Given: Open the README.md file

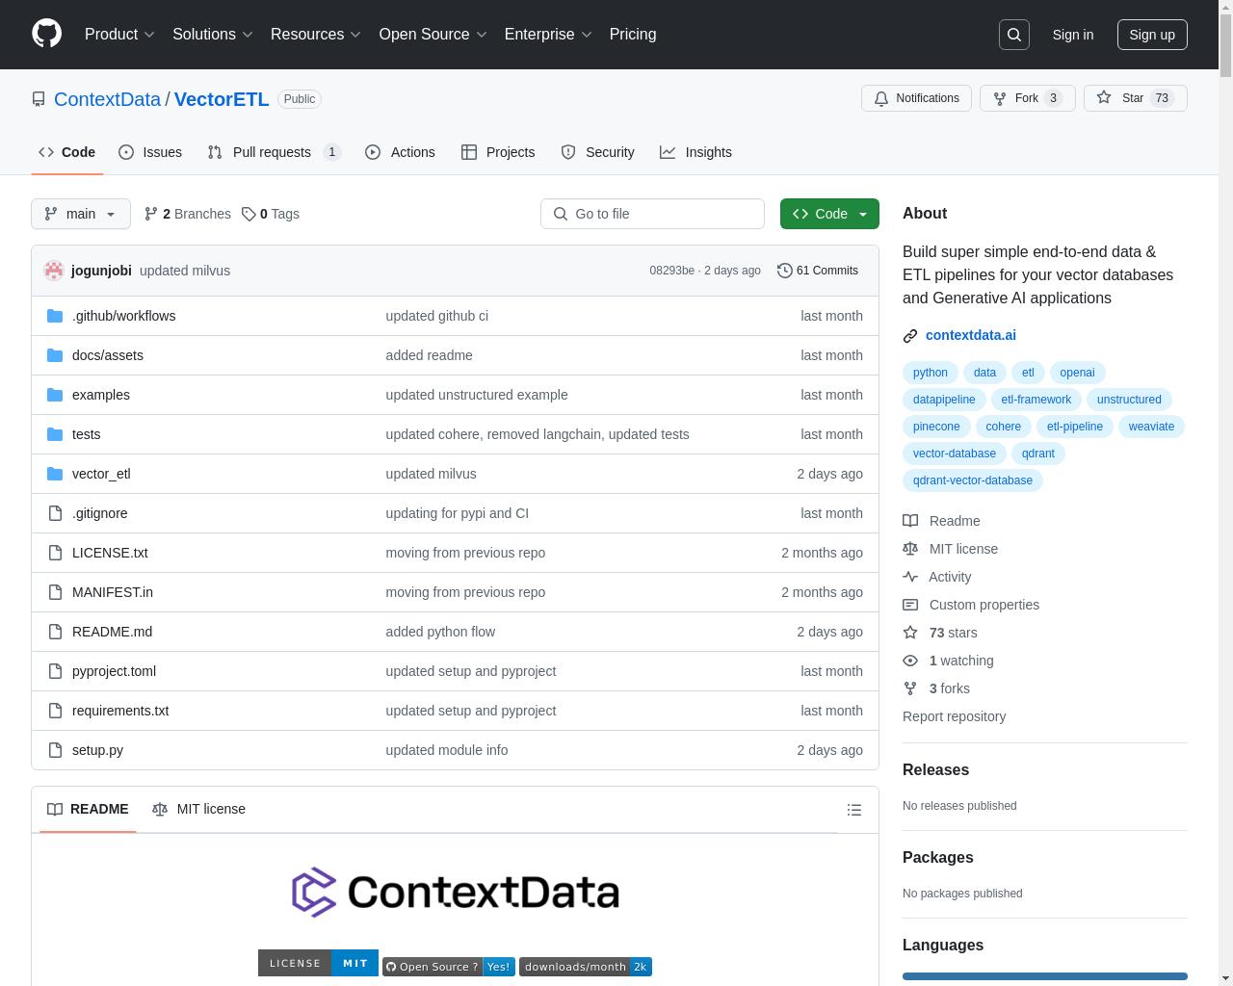Looking at the screenshot, I should [x=112, y=632].
